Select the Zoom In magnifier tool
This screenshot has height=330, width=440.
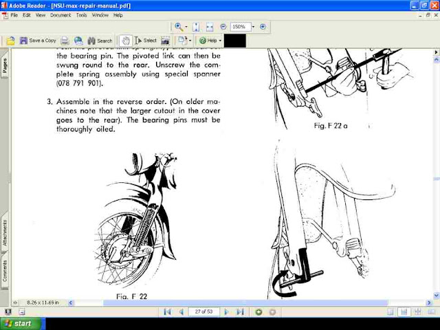point(179,27)
